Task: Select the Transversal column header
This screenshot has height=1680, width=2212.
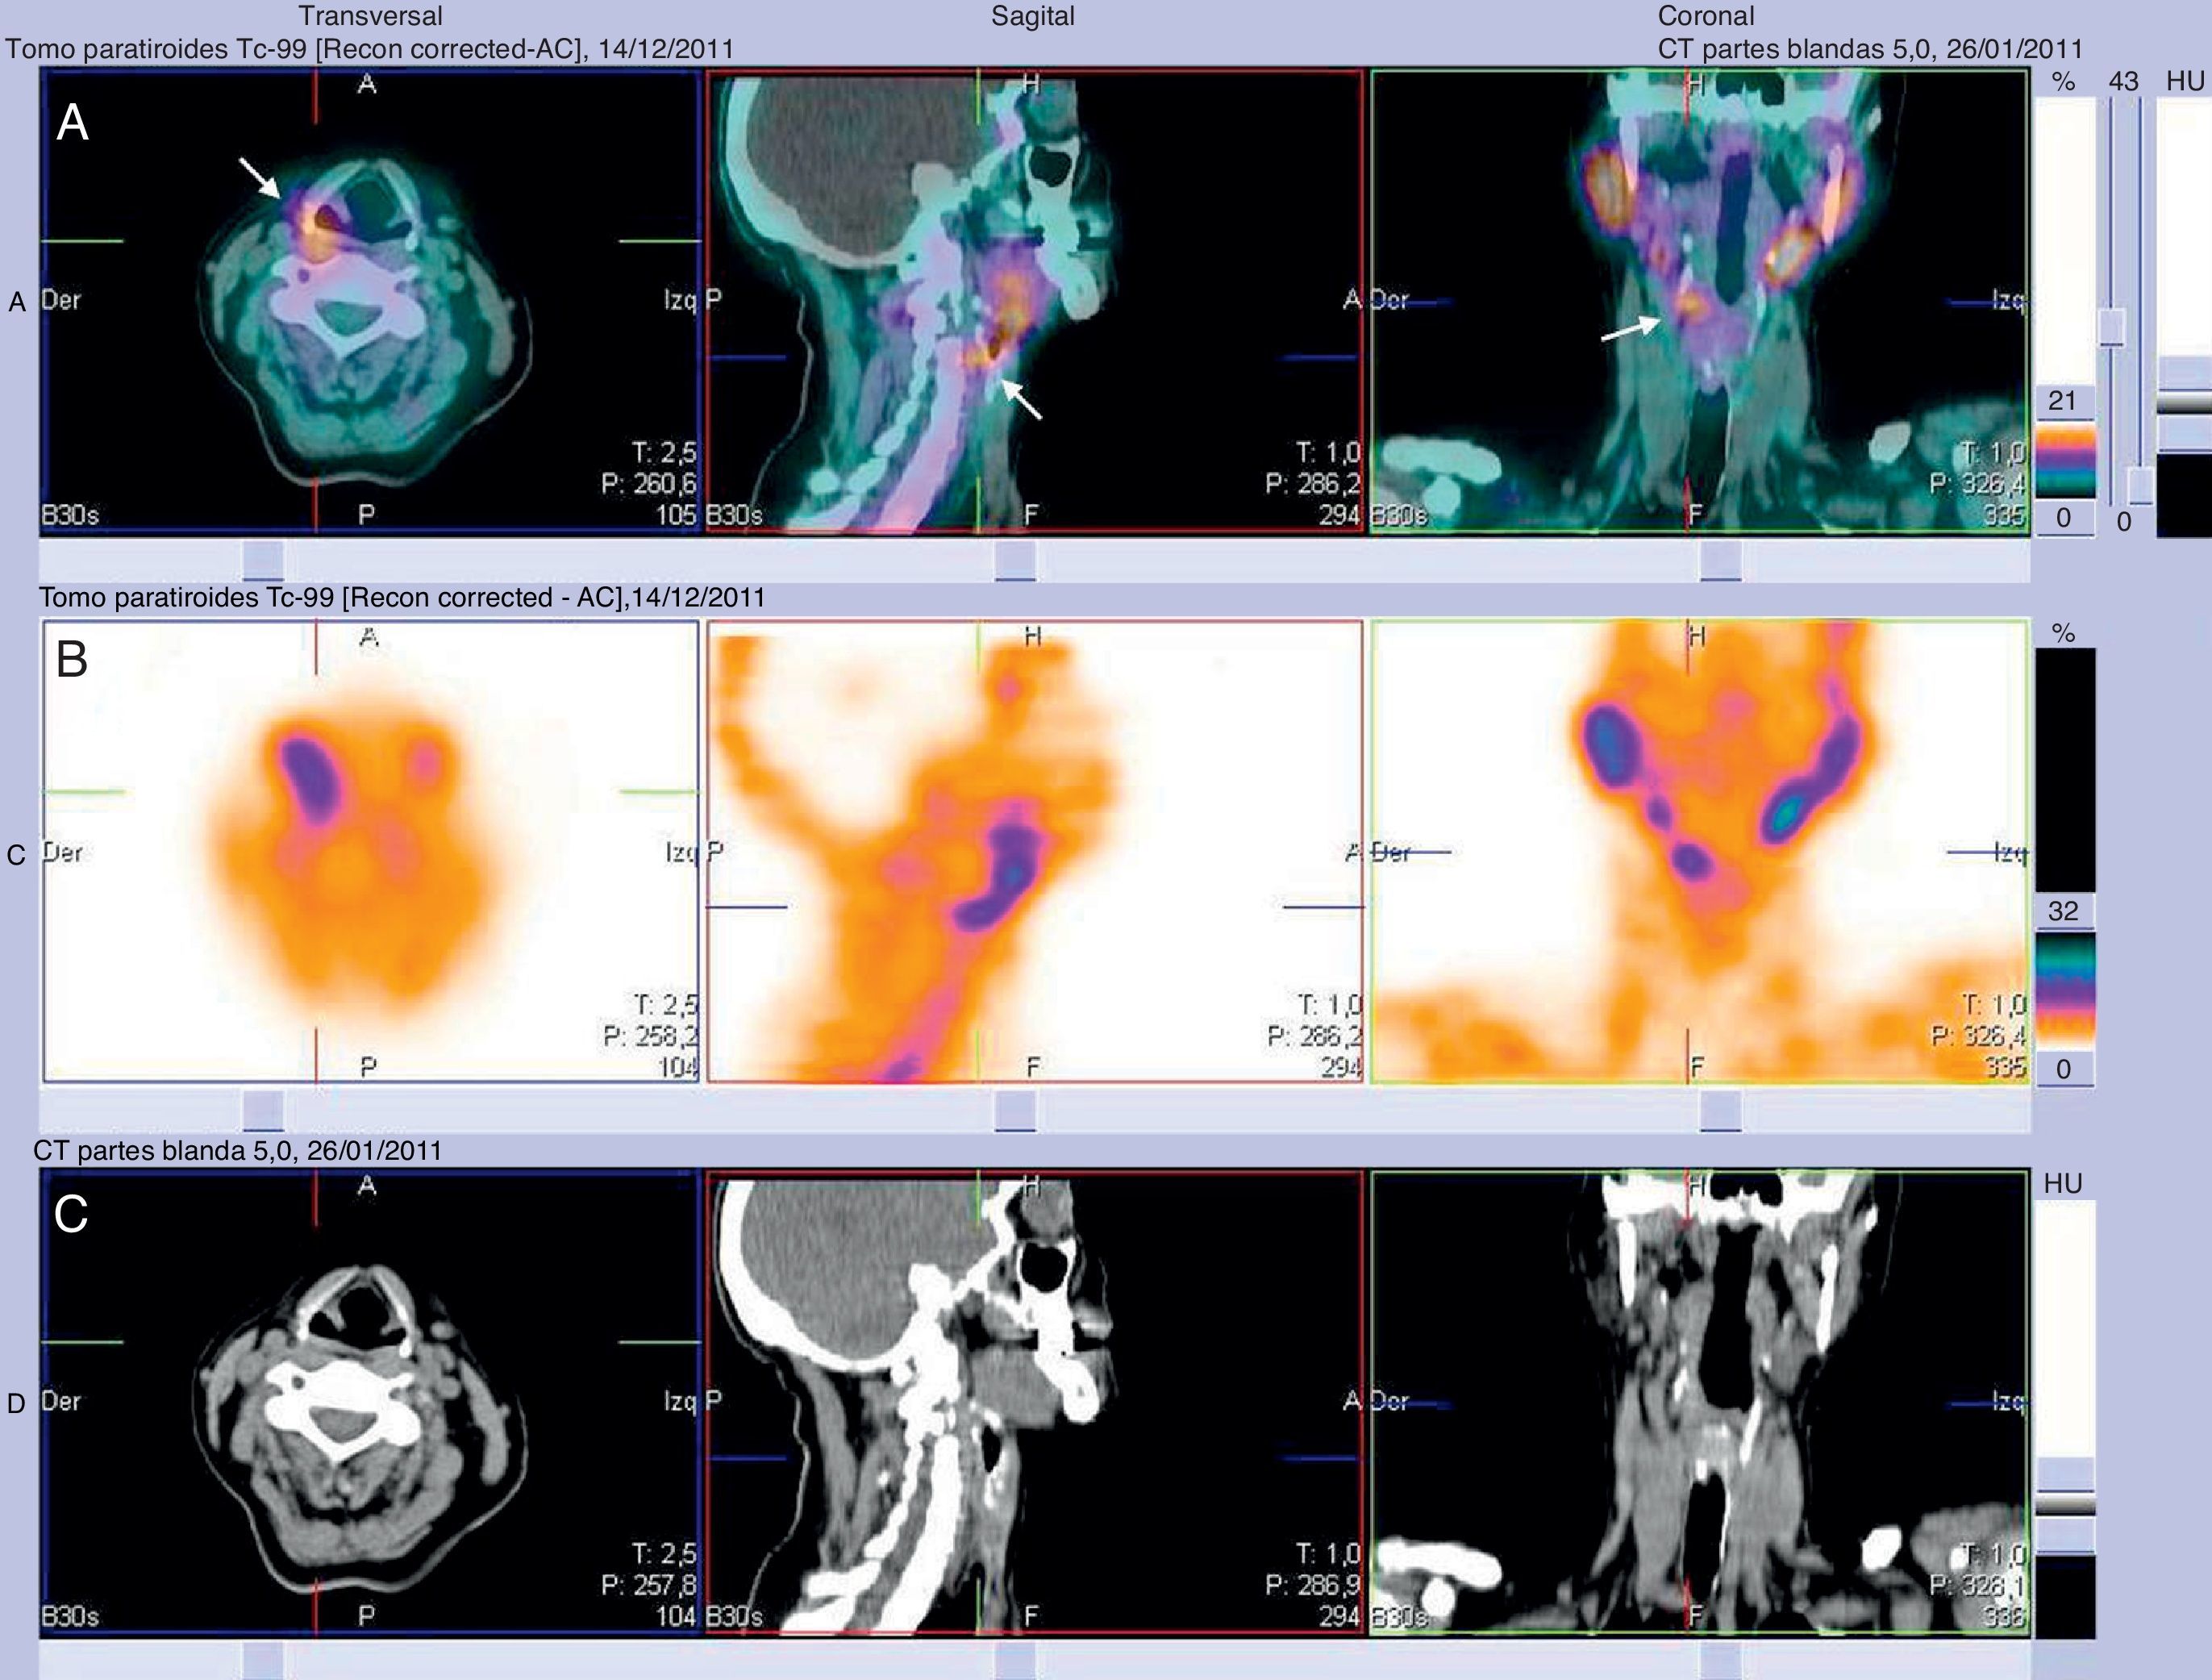Action: [x=370, y=16]
